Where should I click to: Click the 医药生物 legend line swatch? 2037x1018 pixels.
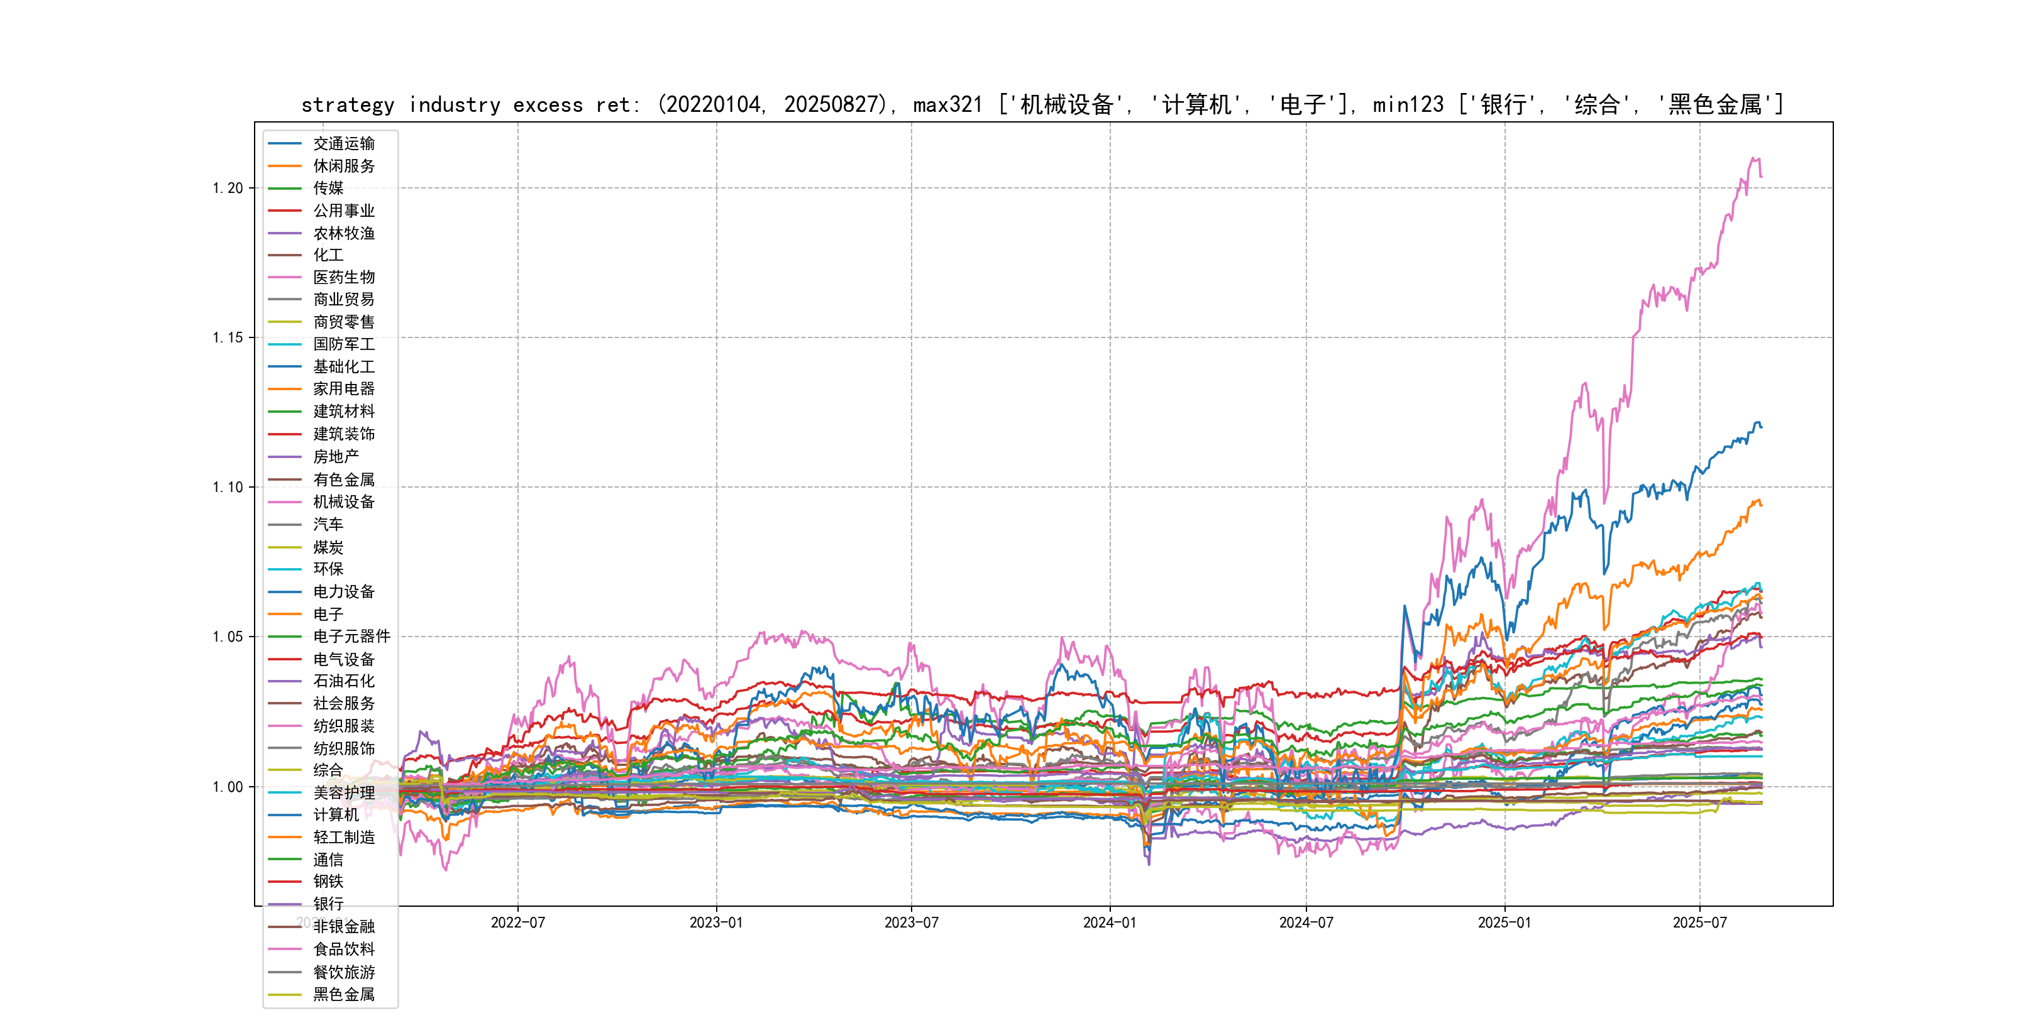[285, 277]
